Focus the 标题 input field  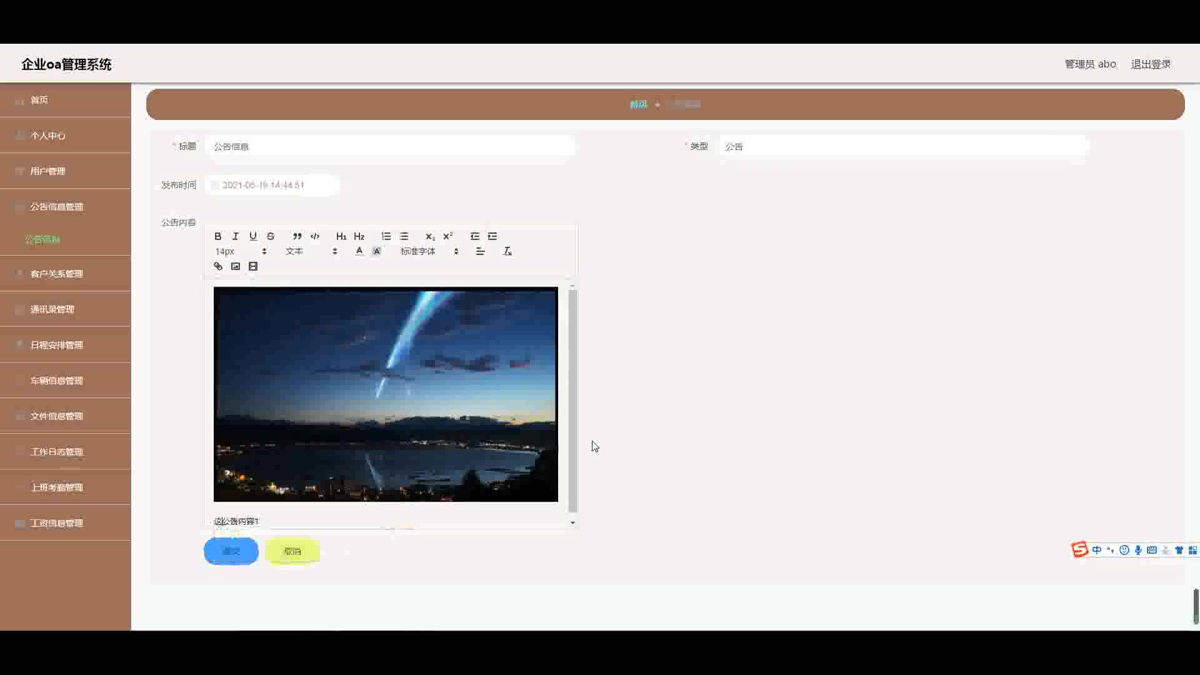click(x=390, y=146)
